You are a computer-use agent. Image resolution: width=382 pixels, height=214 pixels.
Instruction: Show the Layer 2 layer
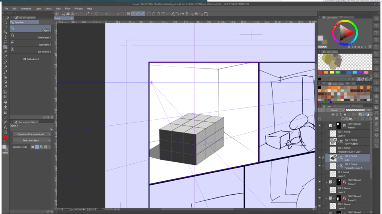[320, 174]
